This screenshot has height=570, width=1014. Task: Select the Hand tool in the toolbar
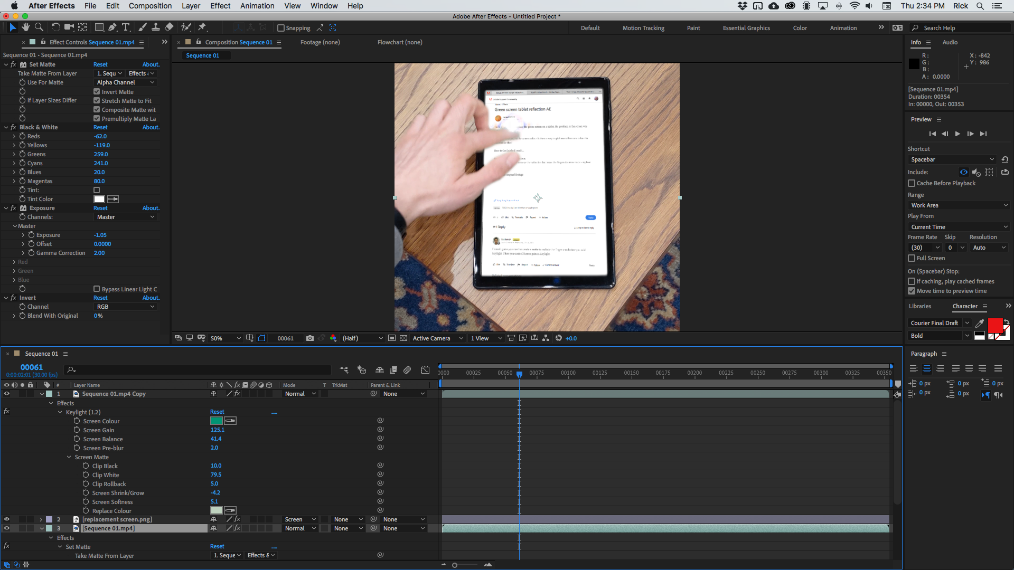tap(25, 27)
